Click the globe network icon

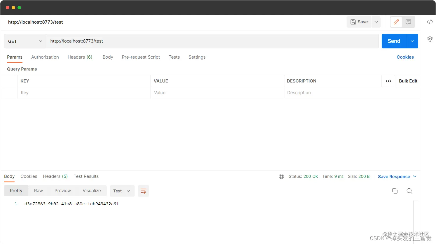tap(281, 176)
